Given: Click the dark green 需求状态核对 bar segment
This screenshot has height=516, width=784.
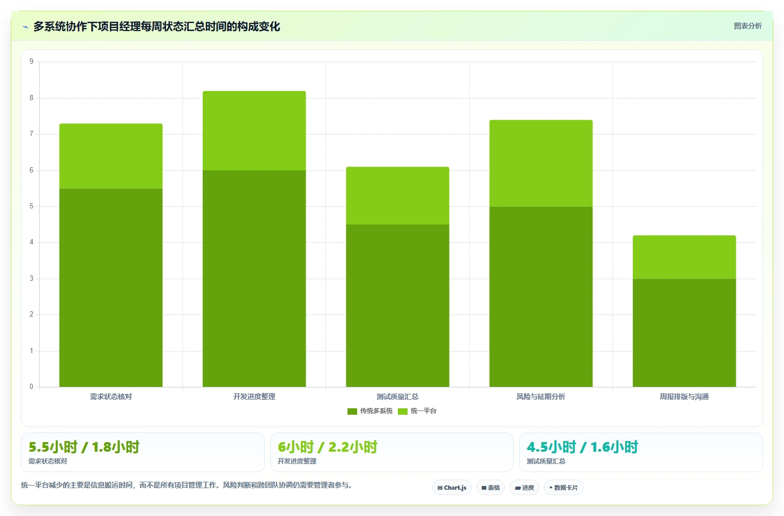Looking at the screenshot, I should (x=111, y=288).
